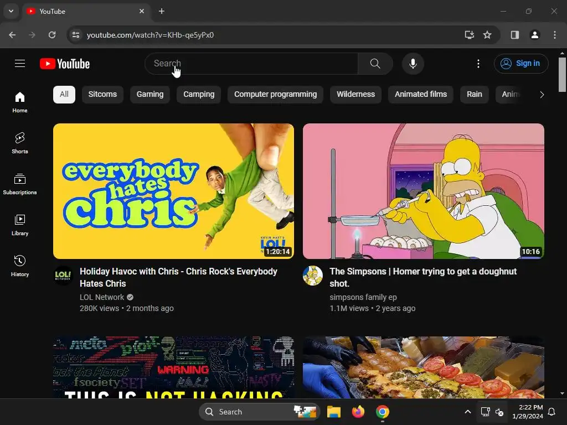Click LOL Network channel avatar

coord(63,276)
